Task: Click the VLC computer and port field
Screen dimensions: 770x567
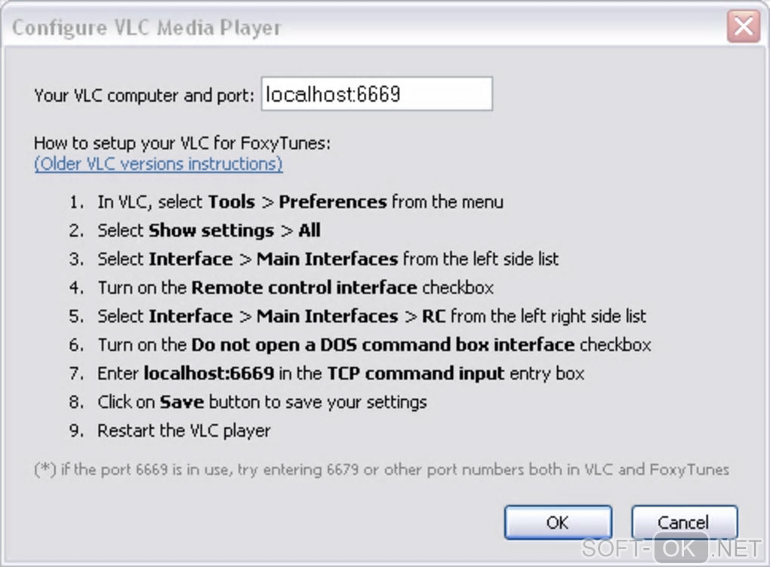Action: pos(377,94)
